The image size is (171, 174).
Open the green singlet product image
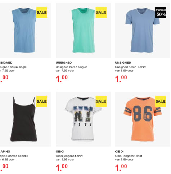click(83, 30)
